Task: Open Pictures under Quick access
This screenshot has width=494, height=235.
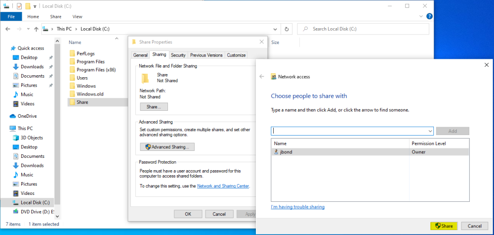Action: click(29, 85)
